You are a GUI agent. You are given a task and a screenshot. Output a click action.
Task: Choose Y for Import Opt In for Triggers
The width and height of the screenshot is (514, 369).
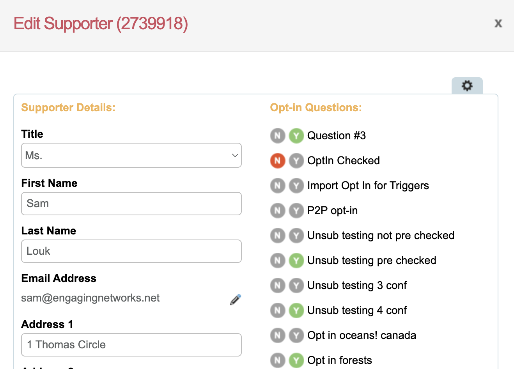(296, 186)
